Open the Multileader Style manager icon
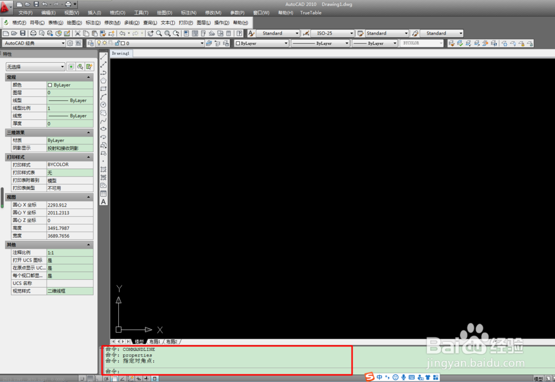The height and width of the screenshot is (382, 555). [415, 33]
